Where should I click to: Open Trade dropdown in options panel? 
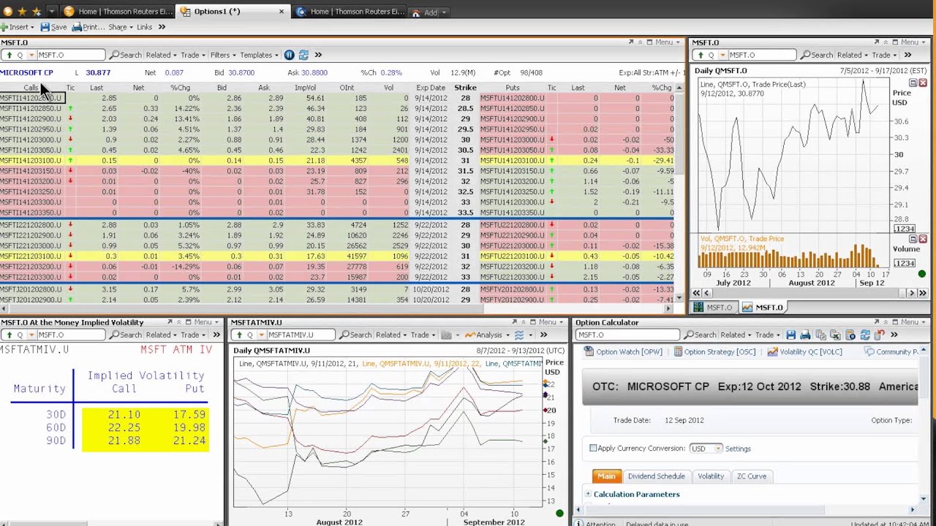tap(192, 55)
